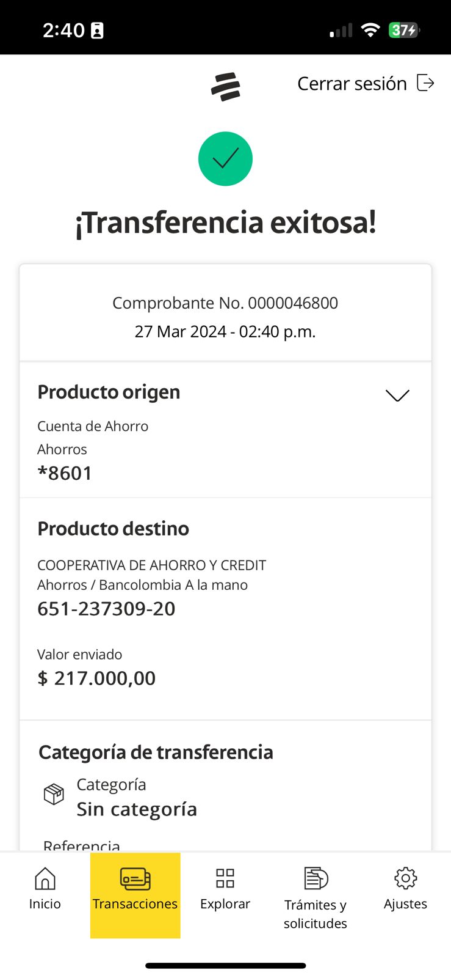Tap the Inicio home icon
The image size is (451, 978).
click(x=45, y=879)
